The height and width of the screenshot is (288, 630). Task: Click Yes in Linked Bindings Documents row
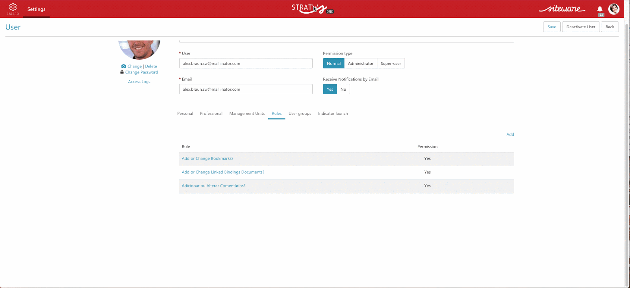427,172
